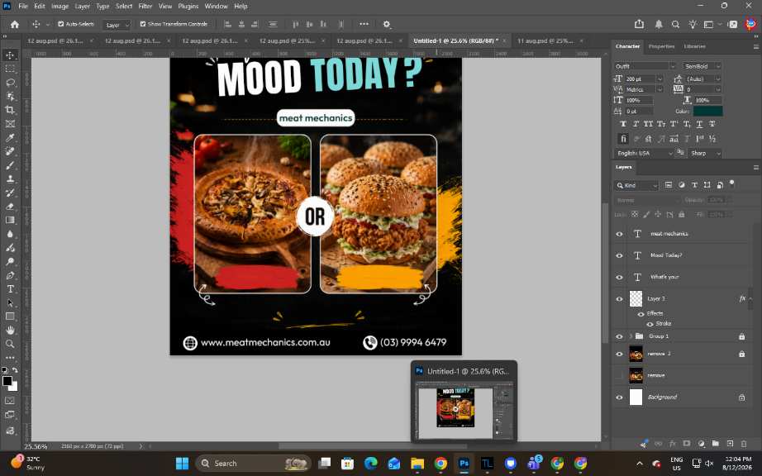The width and height of the screenshot is (762, 476).
Task: Click the Character text color swatch
Action: (707, 112)
